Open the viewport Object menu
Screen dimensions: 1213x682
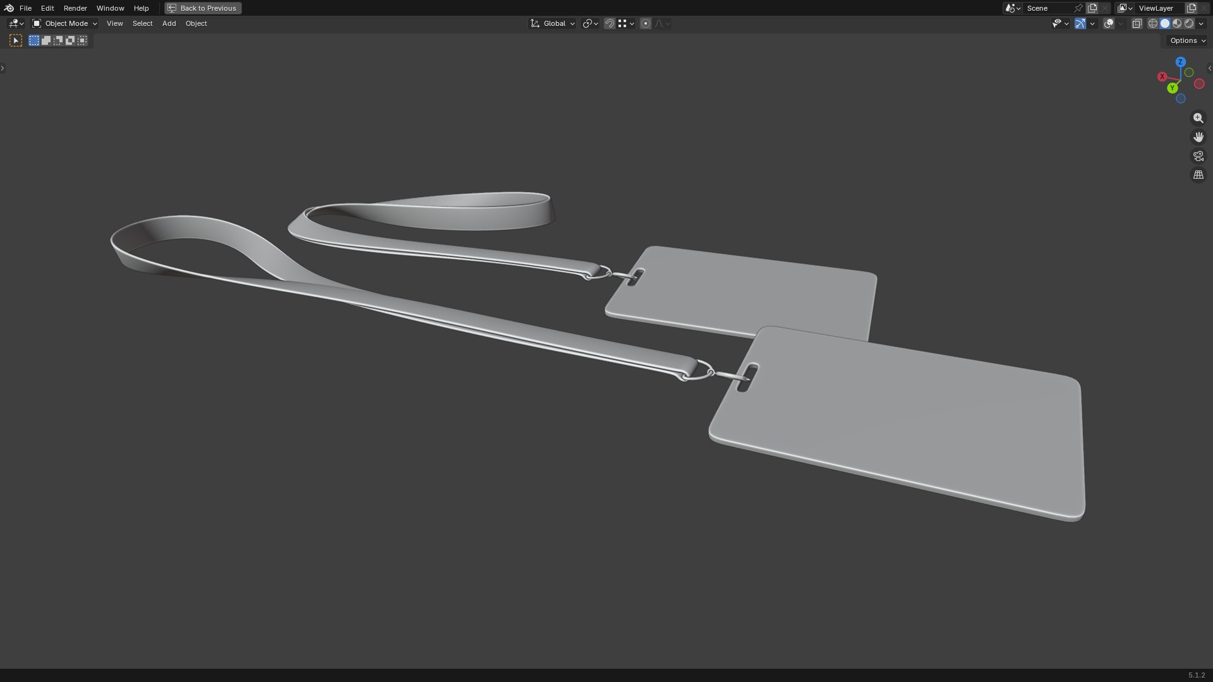click(196, 23)
